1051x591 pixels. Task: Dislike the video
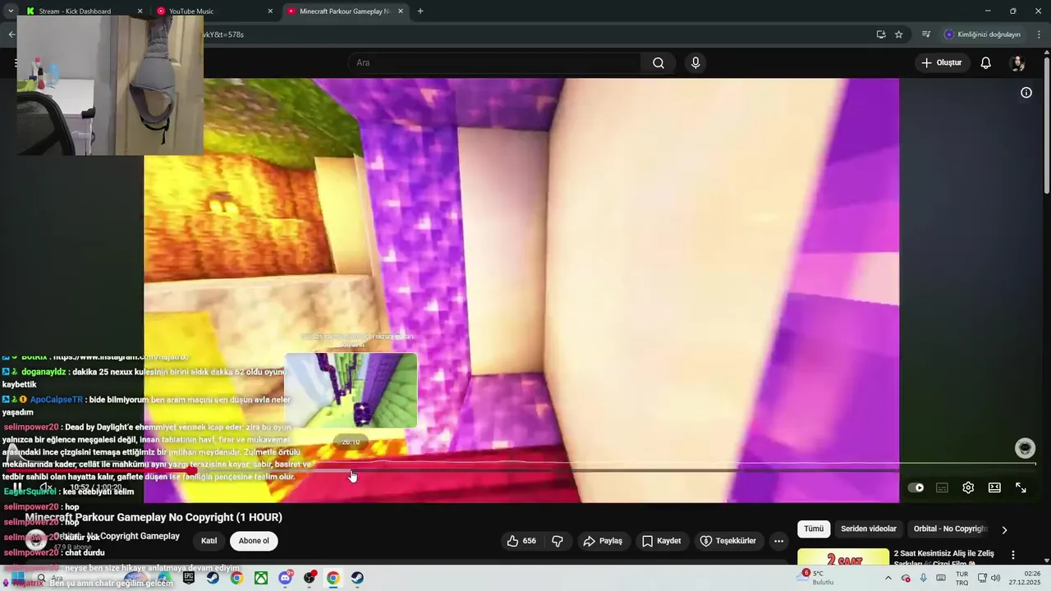tap(558, 541)
